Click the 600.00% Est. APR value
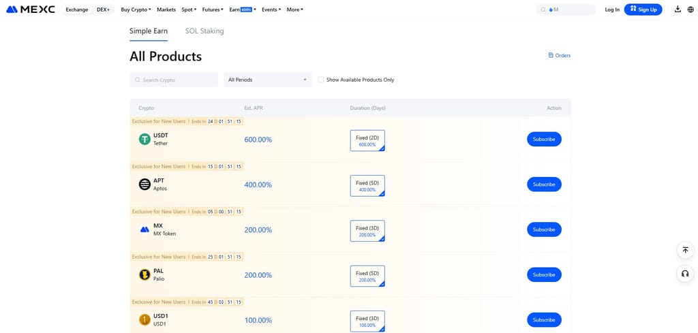The width and height of the screenshot is (698, 333). [258, 140]
